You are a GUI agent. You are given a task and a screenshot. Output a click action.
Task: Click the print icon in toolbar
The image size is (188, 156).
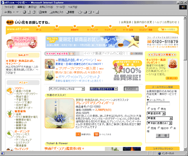point(85,12)
